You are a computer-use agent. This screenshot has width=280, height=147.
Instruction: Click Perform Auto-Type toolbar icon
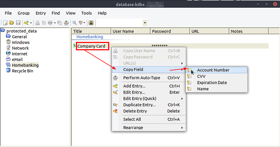66,23
